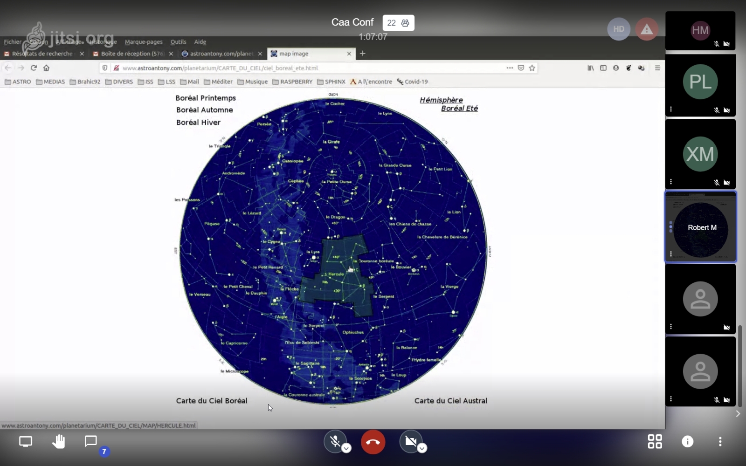Switch to astroantony.com/planet tab

click(x=221, y=54)
